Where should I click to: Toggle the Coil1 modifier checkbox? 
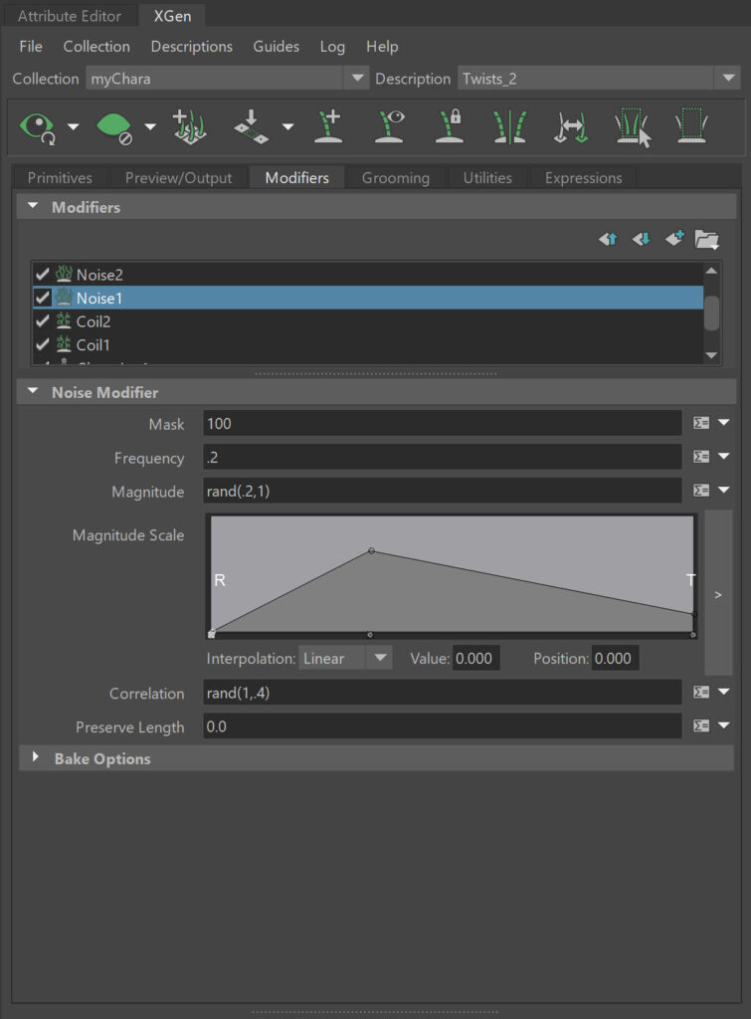click(x=42, y=345)
